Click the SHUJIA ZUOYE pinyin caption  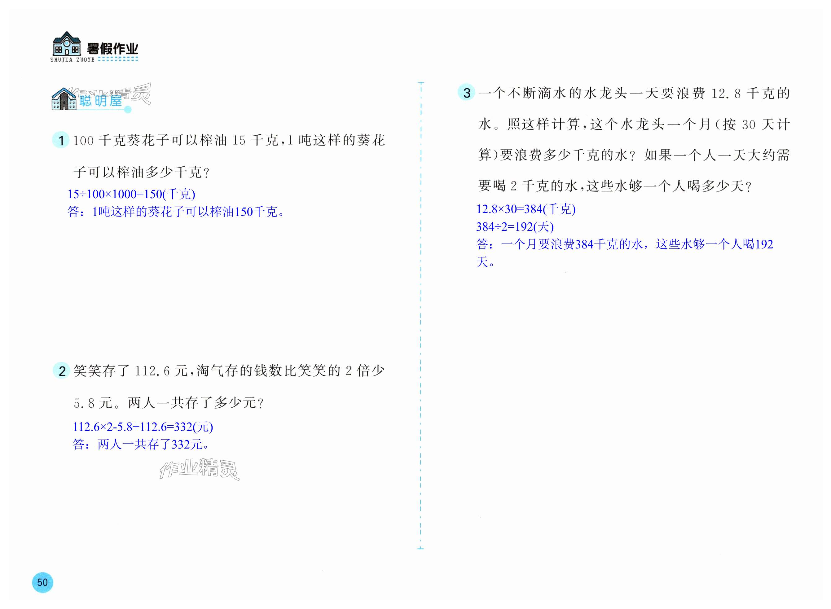[73, 60]
